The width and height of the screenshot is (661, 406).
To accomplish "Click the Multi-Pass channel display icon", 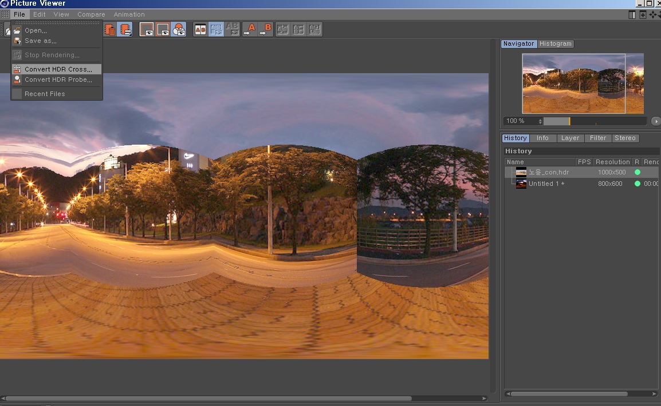I will [163, 29].
